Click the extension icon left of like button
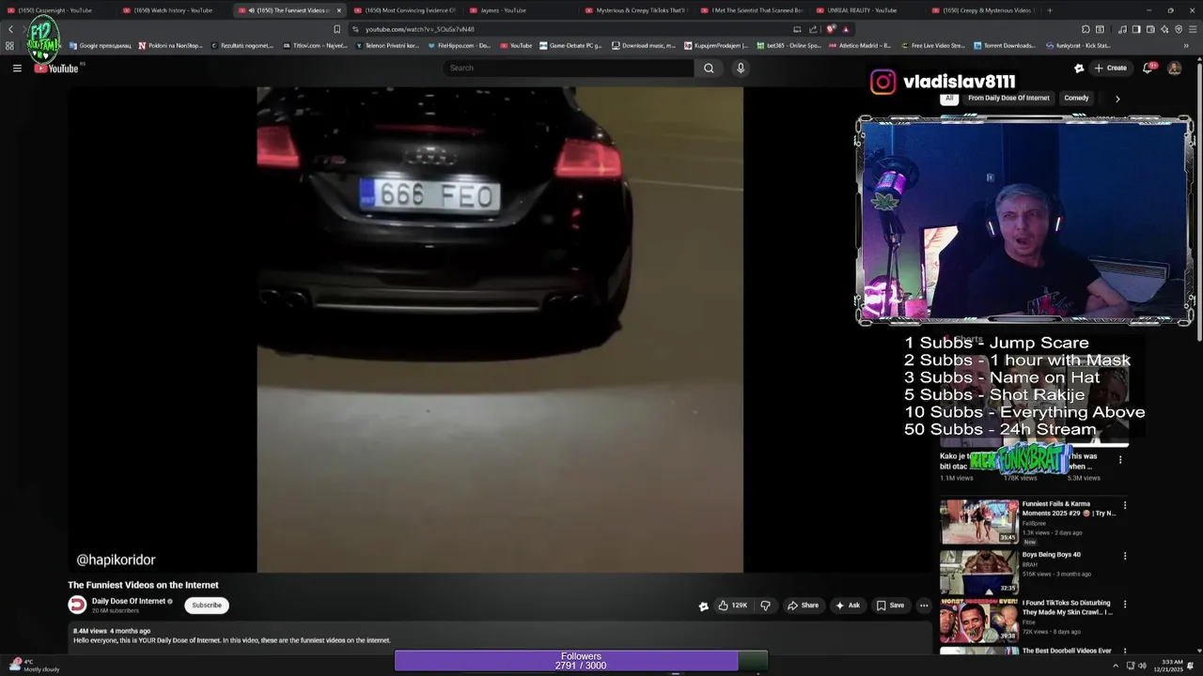The image size is (1203, 676). tap(703, 606)
